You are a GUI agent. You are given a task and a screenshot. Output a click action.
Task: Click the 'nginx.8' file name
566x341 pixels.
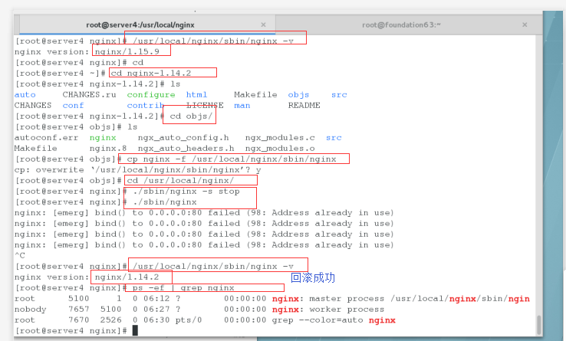(x=108, y=149)
